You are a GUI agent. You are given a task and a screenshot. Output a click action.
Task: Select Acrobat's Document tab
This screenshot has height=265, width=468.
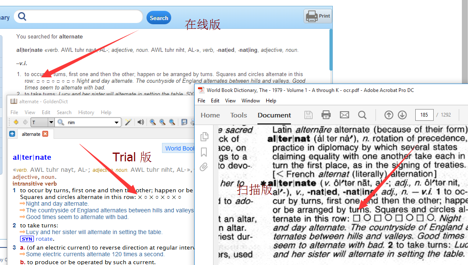[274, 115]
